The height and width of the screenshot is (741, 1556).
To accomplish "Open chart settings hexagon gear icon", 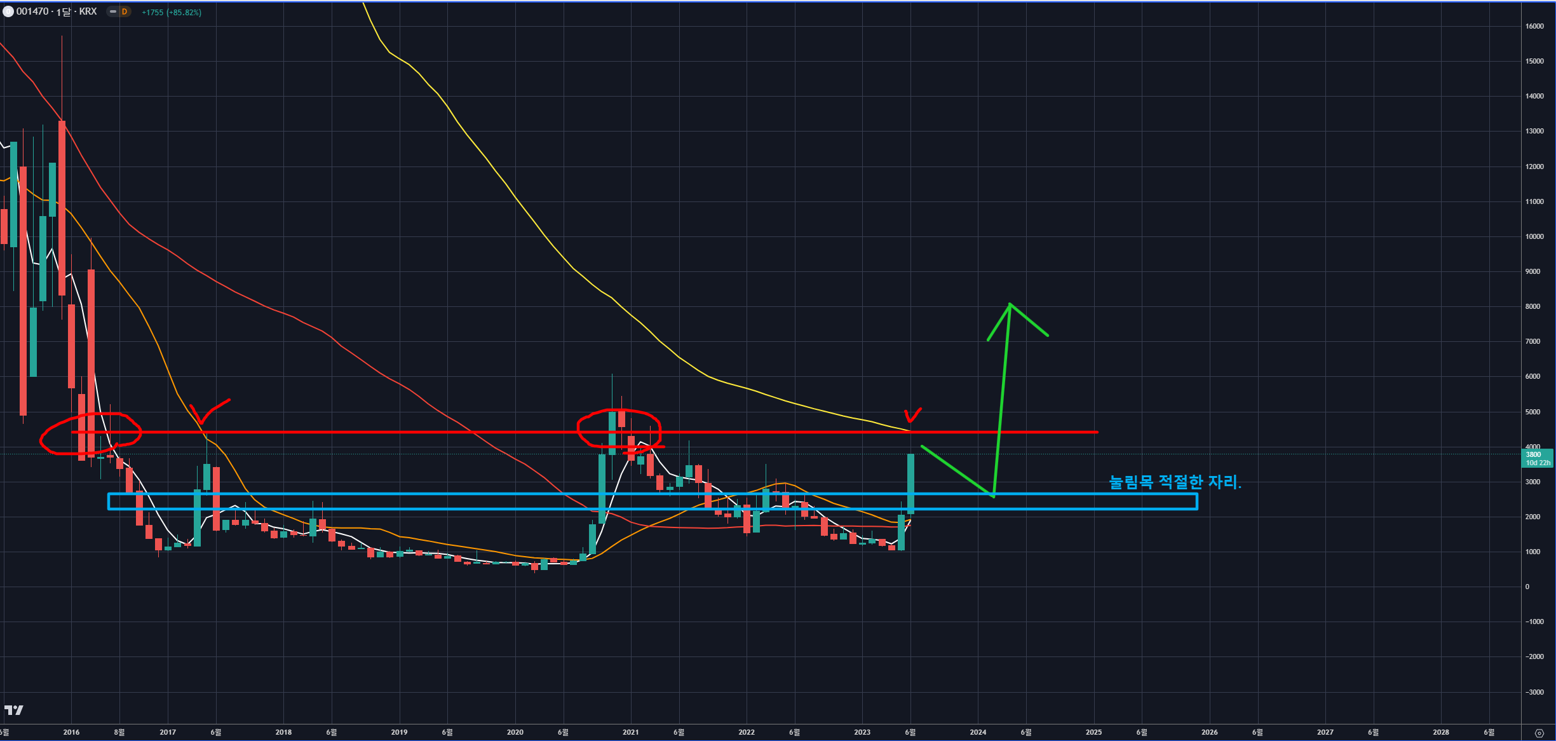I will click(1539, 733).
